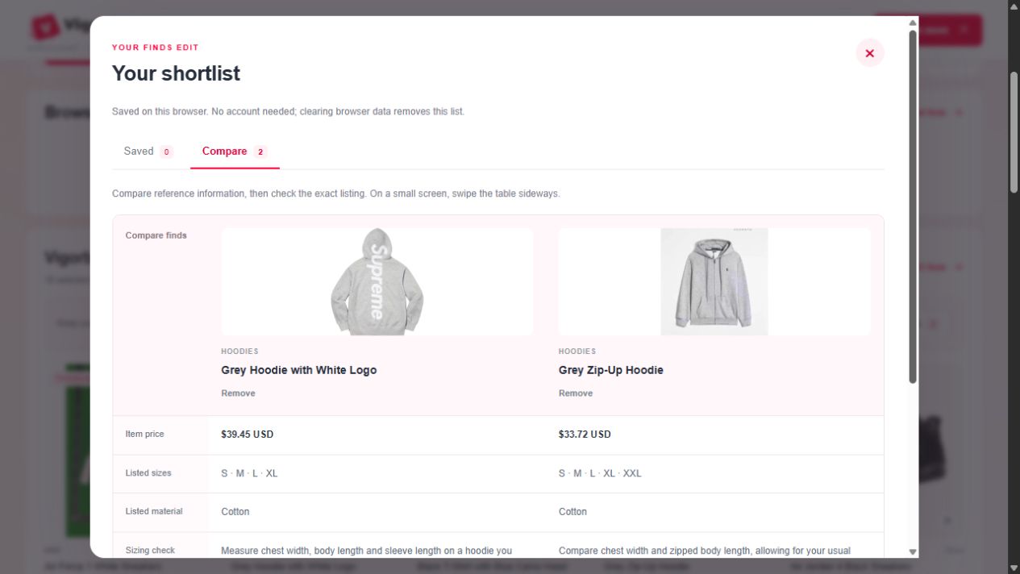The image size is (1020, 574).
Task: Close the shortlist dialog with the X icon
Action: pos(869,53)
